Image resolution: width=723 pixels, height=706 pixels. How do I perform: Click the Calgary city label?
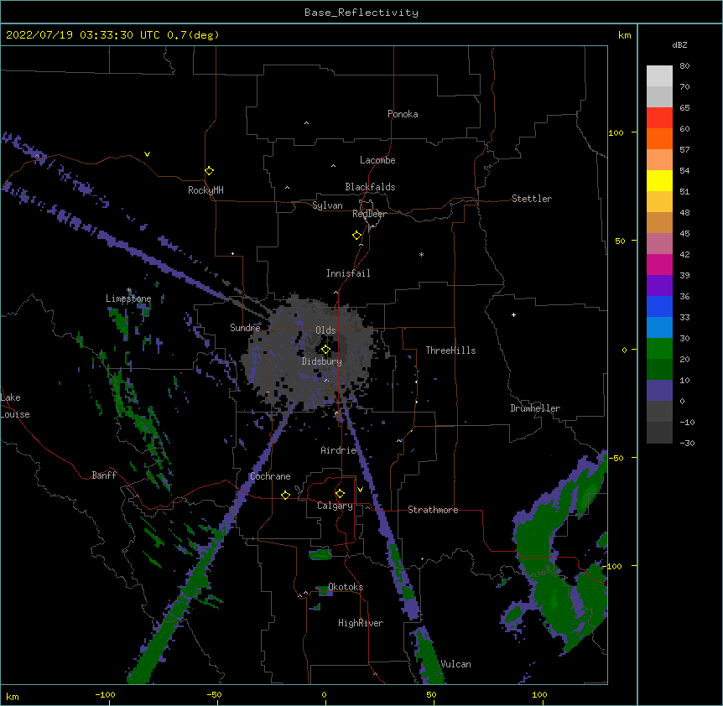point(335,506)
